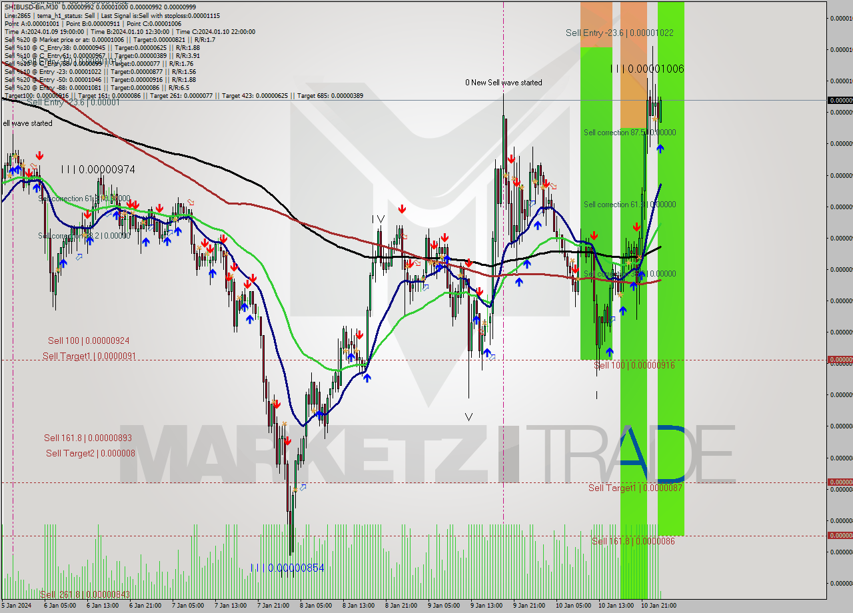The image size is (853, 613).
Task: Select '9 Jan 13:00' time axis label
Action: coord(486,605)
